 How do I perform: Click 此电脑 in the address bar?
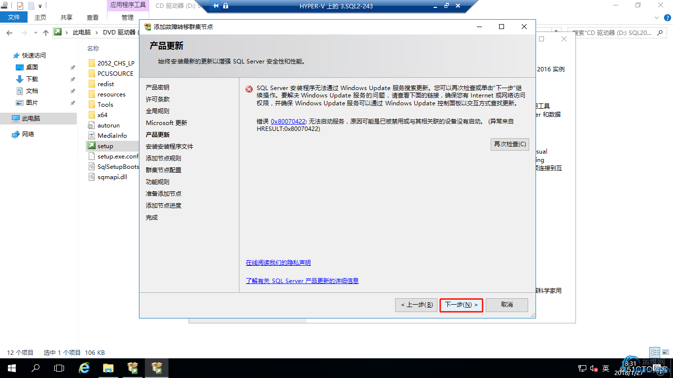coord(82,32)
